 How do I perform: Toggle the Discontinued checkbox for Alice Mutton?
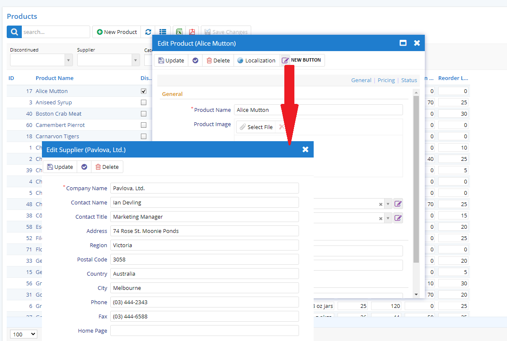(143, 91)
